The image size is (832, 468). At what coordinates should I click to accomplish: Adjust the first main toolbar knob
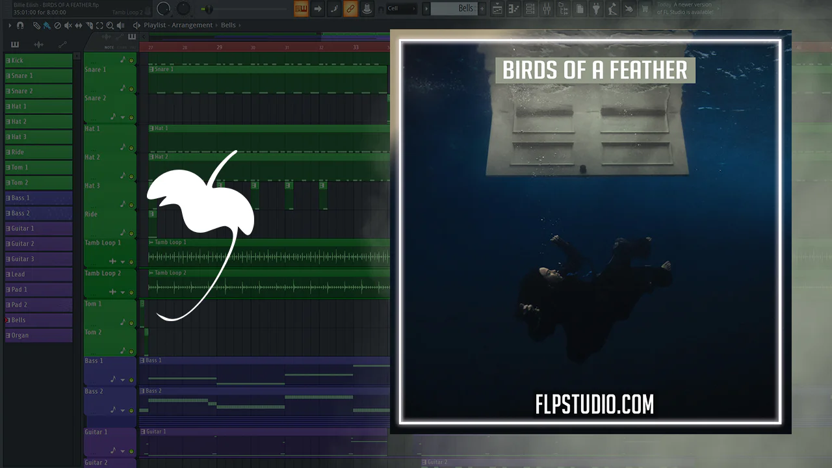[x=164, y=8]
